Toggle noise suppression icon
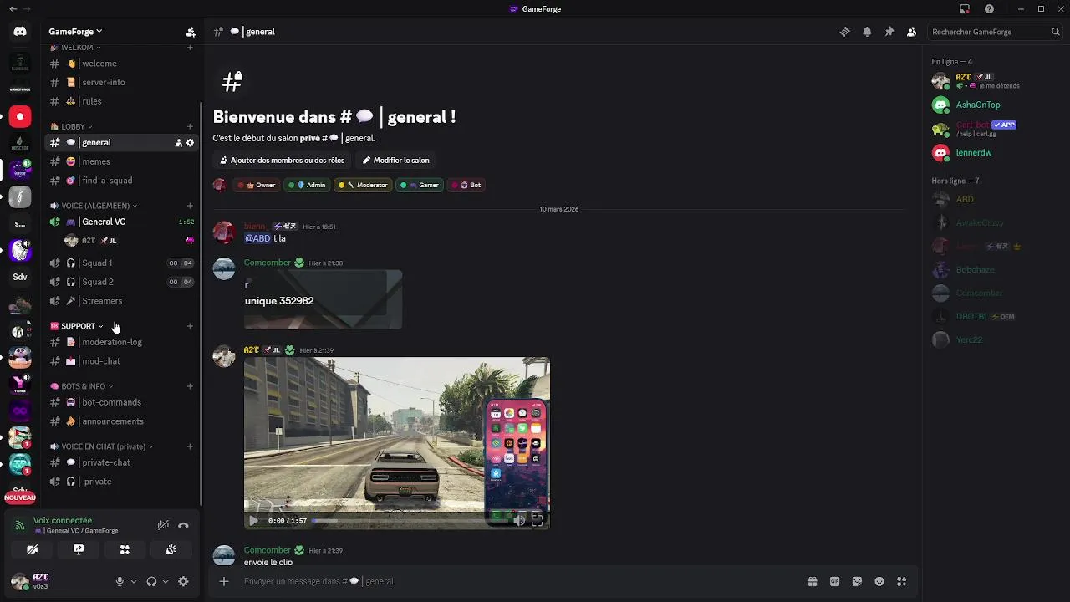This screenshot has height=602, width=1070. 163,525
